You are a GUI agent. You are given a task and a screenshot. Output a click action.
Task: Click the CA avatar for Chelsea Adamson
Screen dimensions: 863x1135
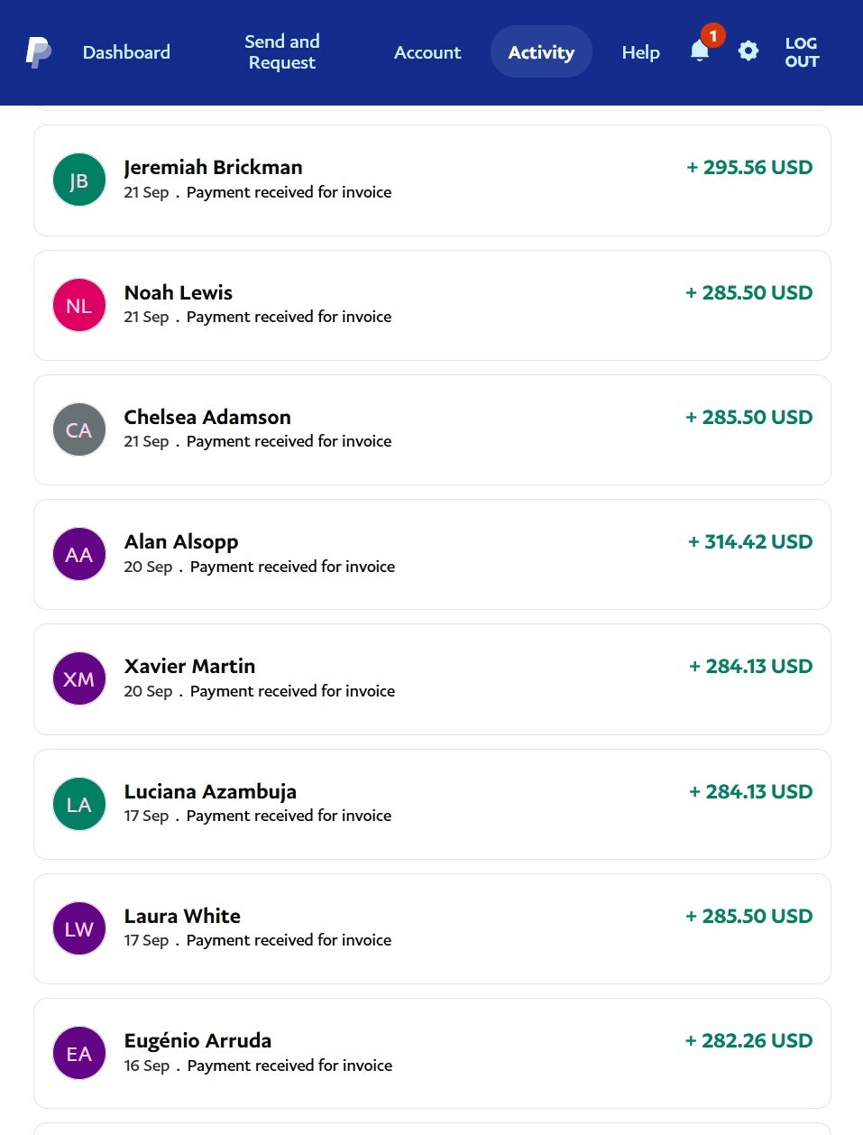click(x=79, y=429)
